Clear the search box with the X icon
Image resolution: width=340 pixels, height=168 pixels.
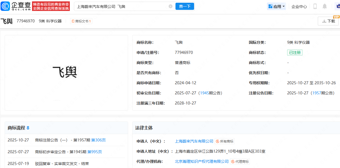pos(171,6)
